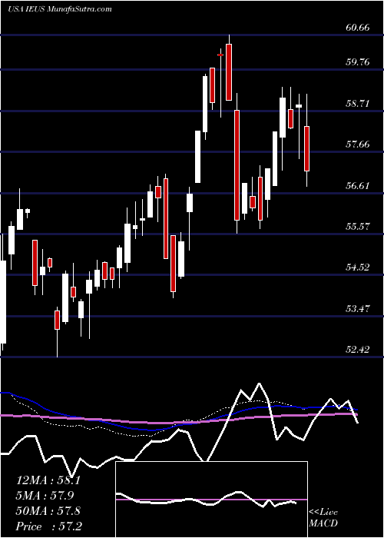
Task: Click the '<<Live MACD' label
Action: coord(323,518)
